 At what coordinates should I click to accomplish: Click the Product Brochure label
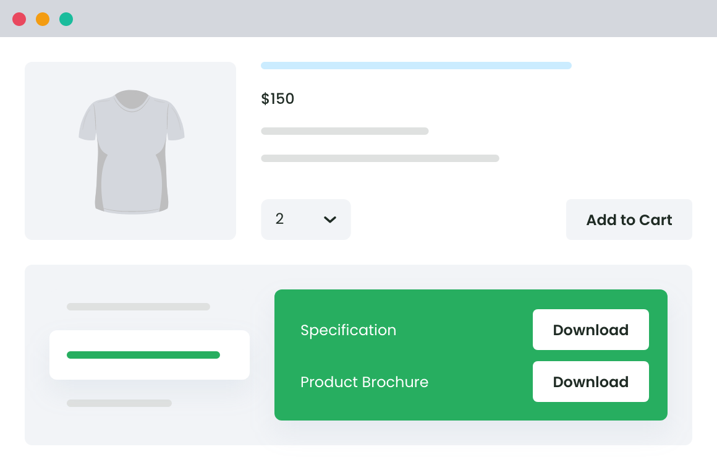364,382
